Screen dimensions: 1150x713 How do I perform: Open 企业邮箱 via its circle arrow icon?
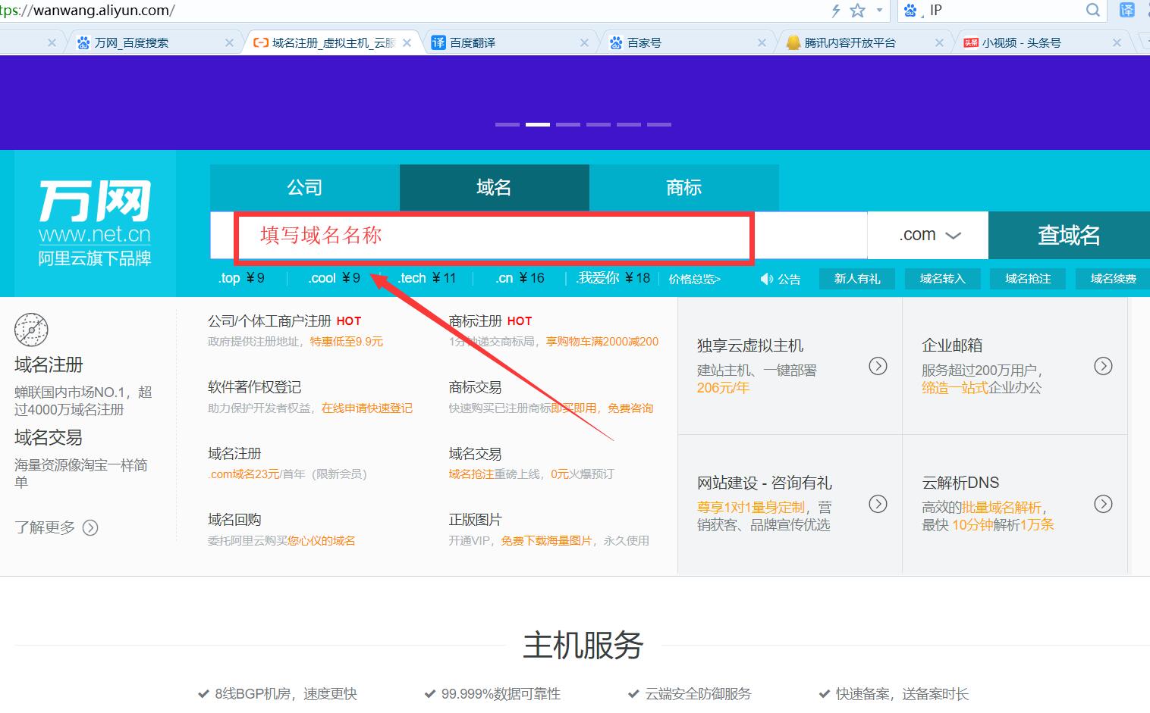[x=1103, y=366]
